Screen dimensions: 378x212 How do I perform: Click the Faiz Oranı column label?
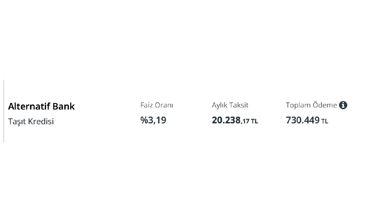click(x=157, y=105)
